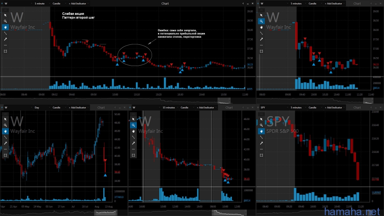Select pointer tool in Day chart

tap(5, 119)
